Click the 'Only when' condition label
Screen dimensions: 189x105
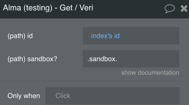[24, 96]
